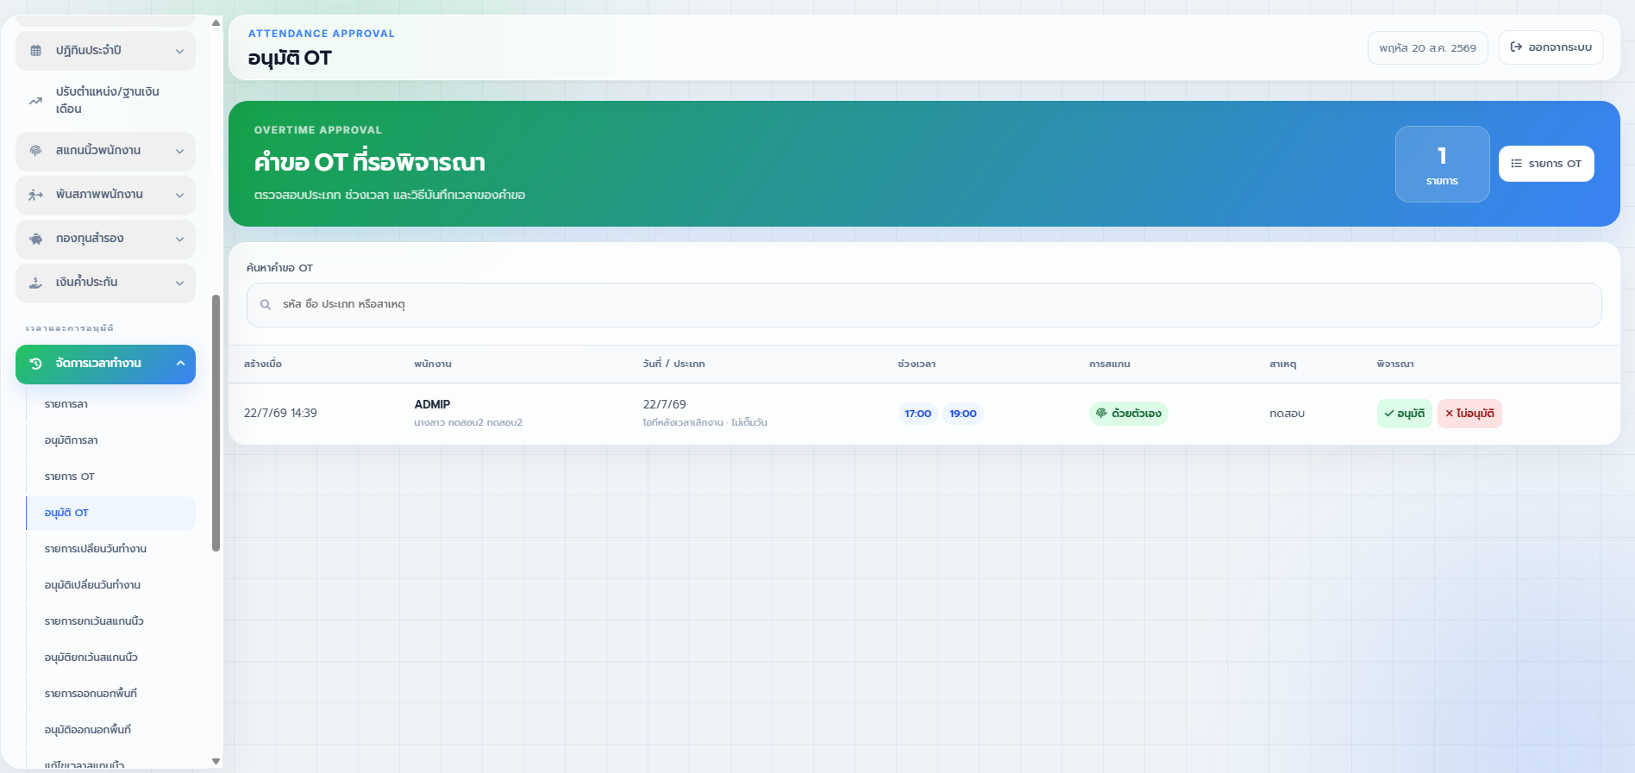Open รายการออกนอกพื้นที่ in sidebar

pyautogui.click(x=110, y=694)
